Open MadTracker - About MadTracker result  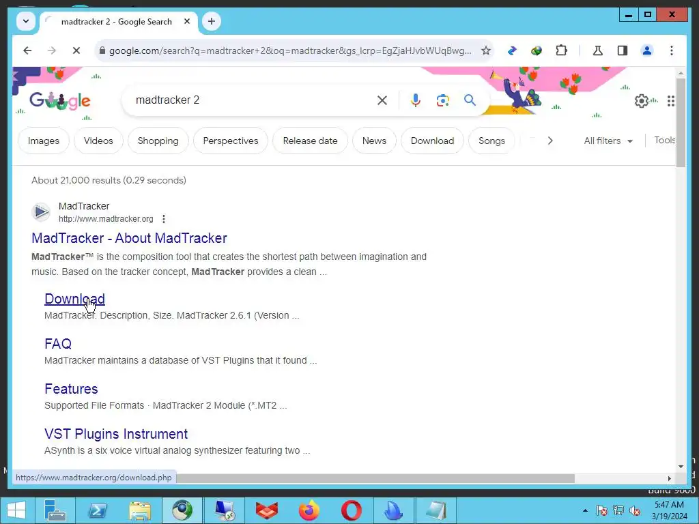(x=129, y=238)
